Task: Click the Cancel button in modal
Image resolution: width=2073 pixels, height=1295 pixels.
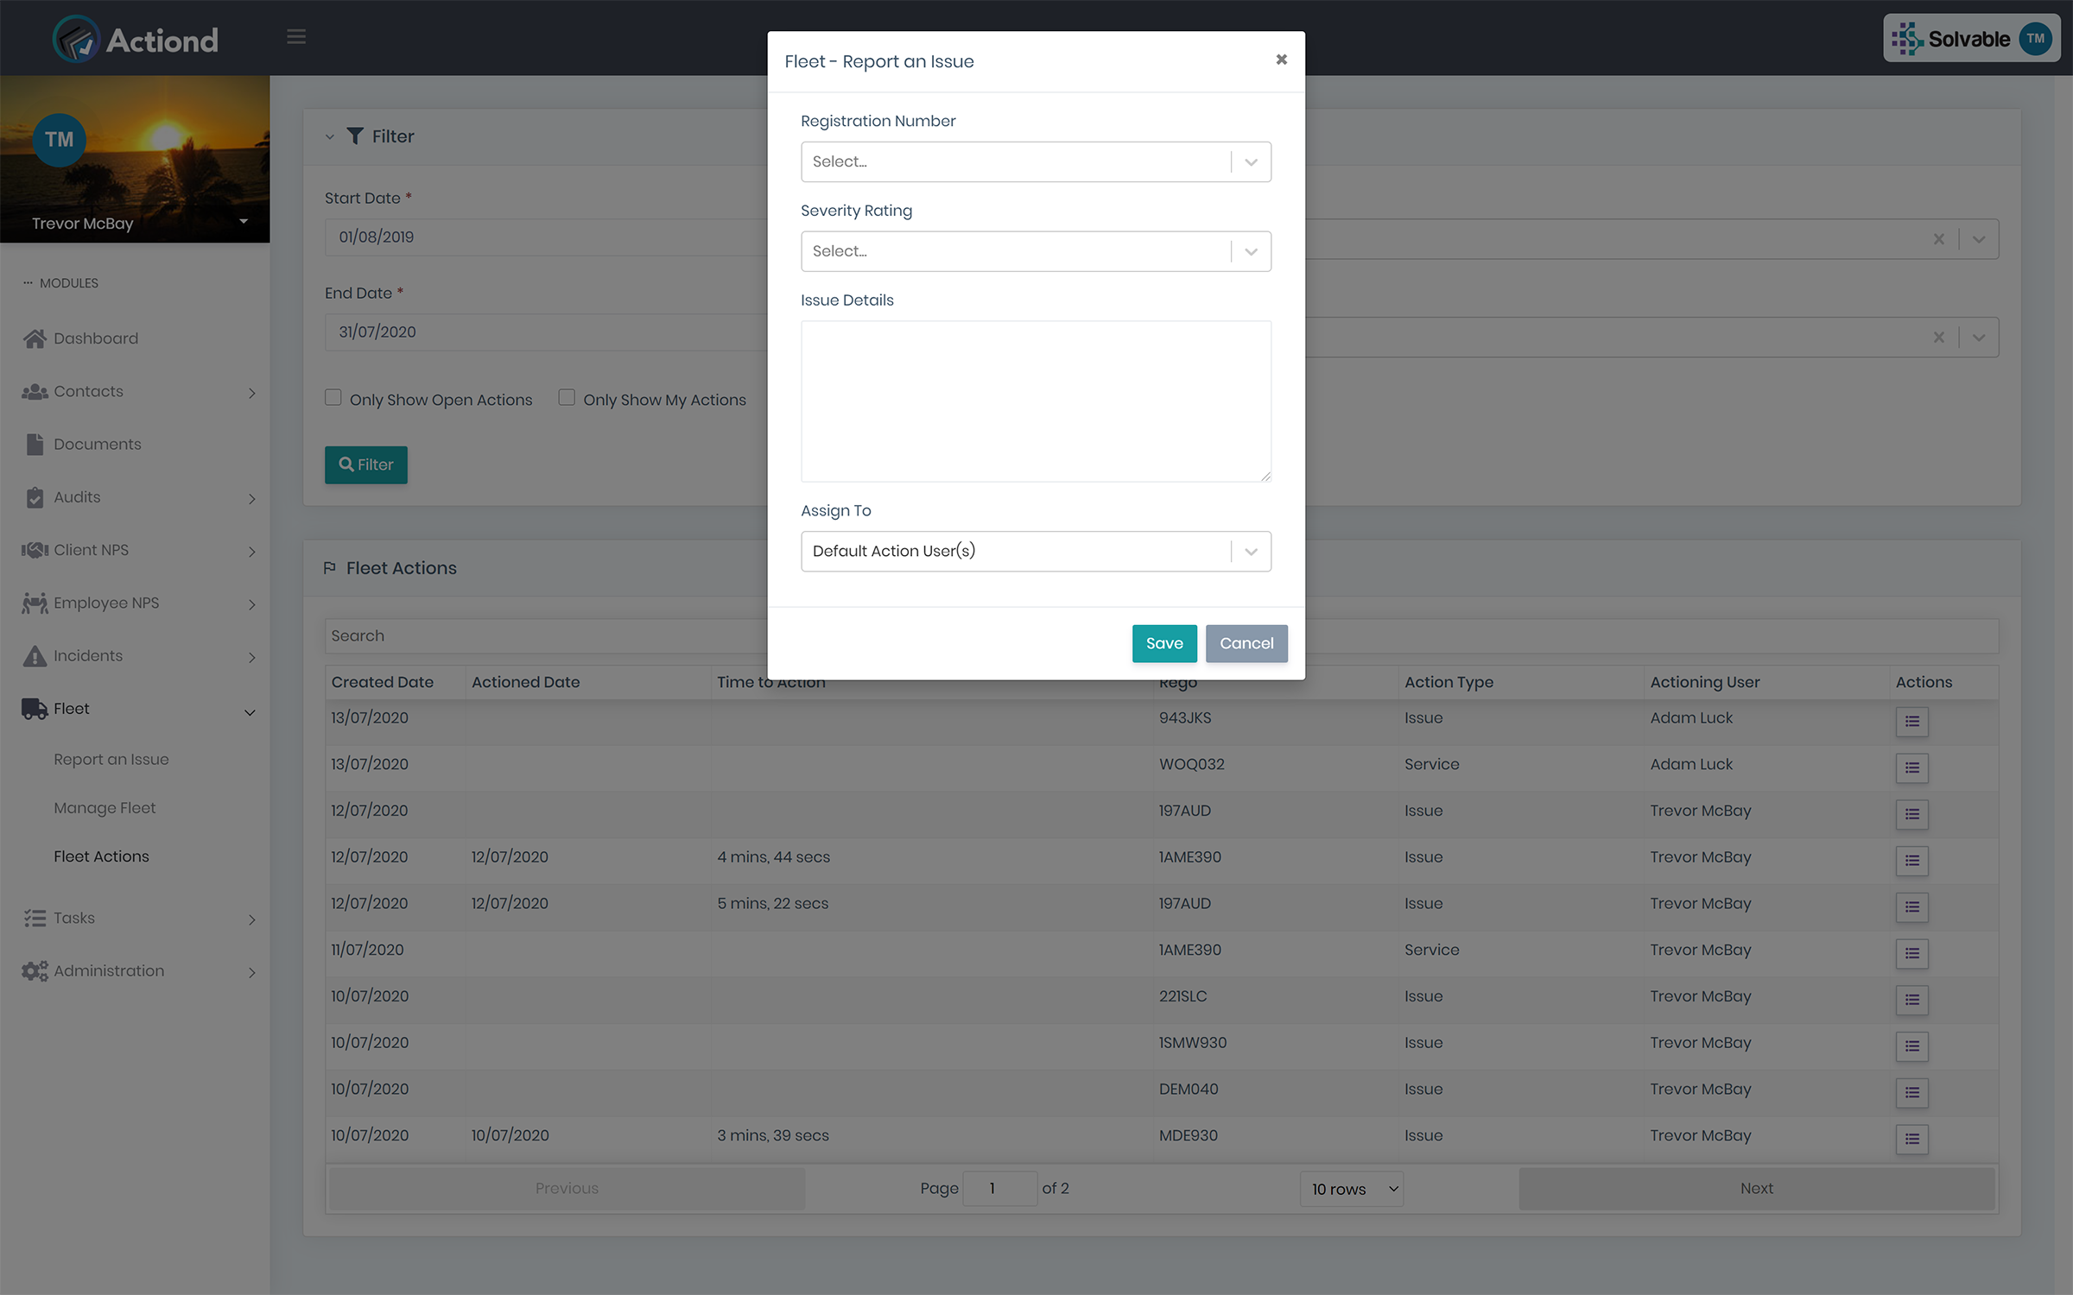Action: pyautogui.click(x=1246, y=643)
